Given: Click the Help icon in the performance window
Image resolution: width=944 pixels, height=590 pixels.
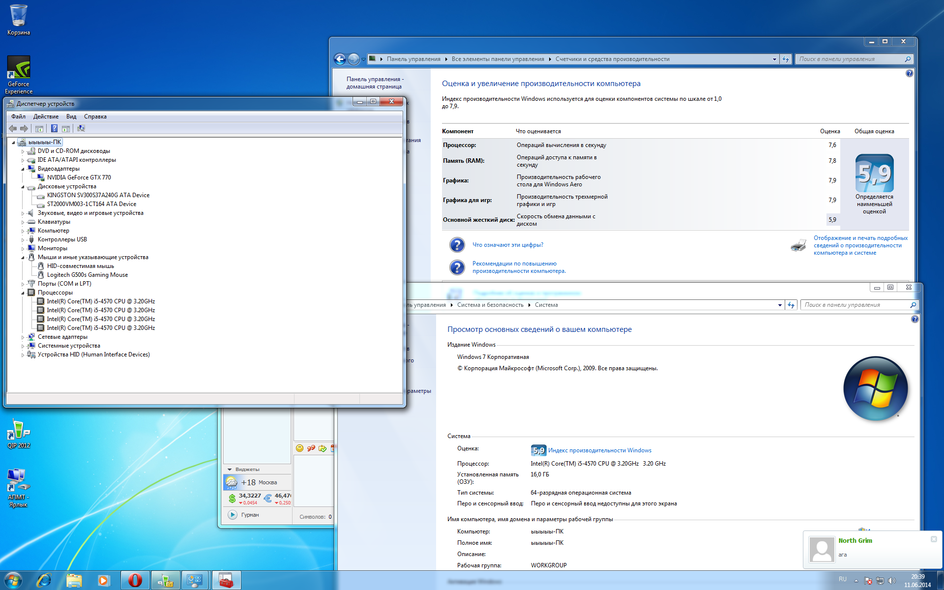Looking at the screenshot, I should tap(909, 73).
